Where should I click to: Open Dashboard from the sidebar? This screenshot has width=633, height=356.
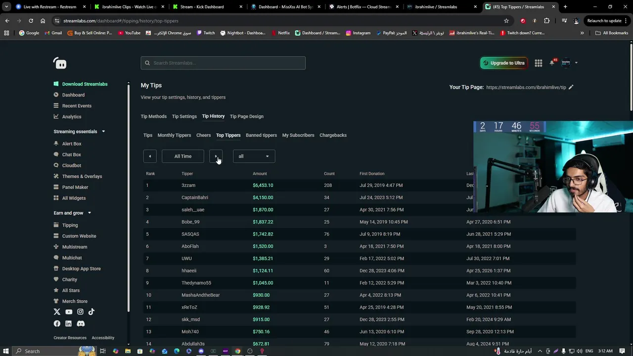pos(73,95)
